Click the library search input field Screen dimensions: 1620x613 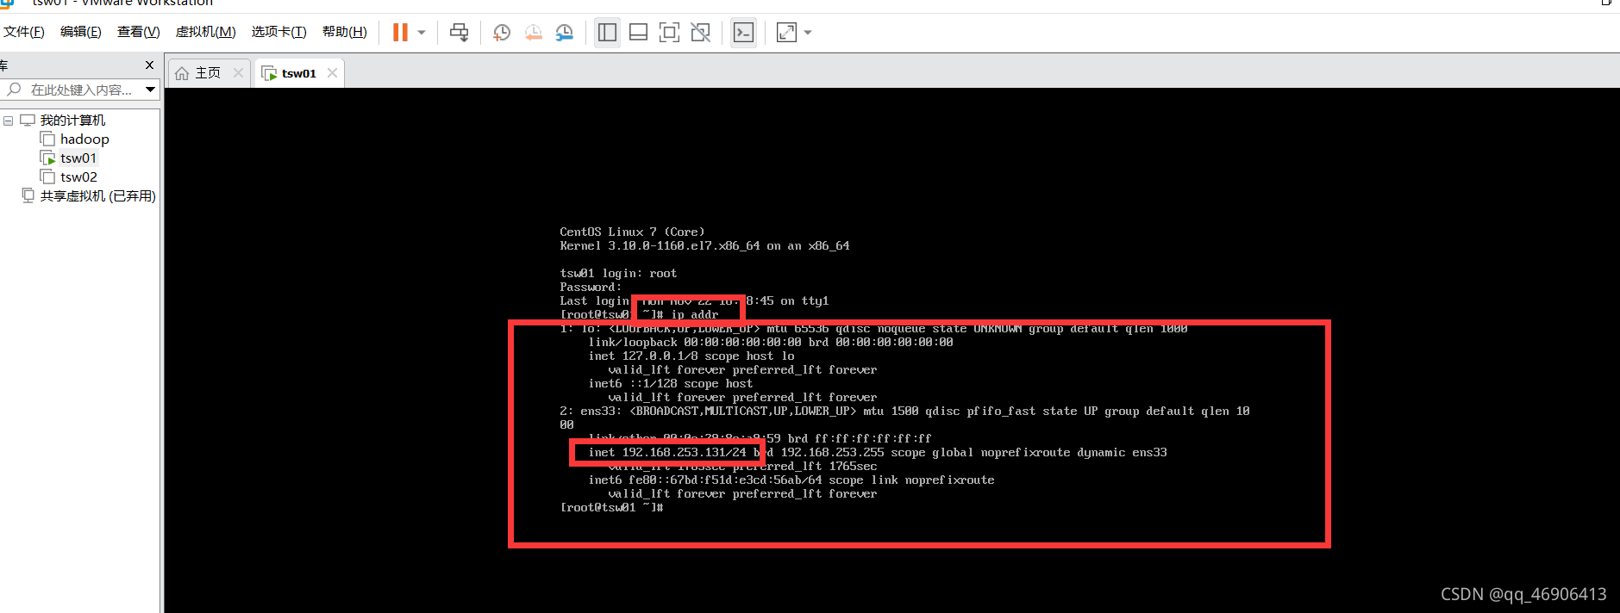click(82, 90)
